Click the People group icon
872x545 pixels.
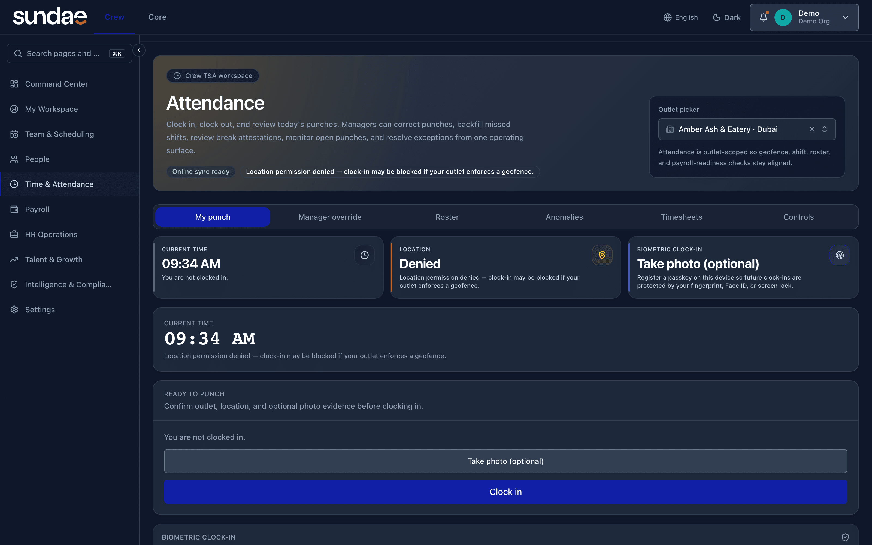point(14,159)
